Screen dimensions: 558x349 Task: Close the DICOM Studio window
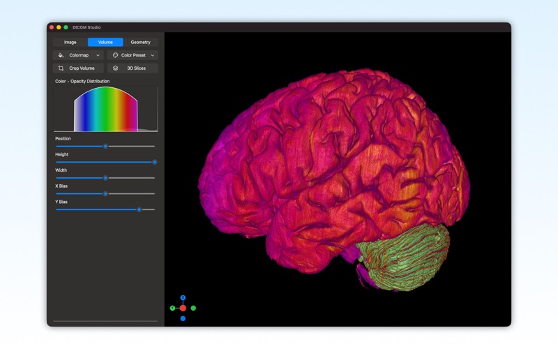point(52,27)
